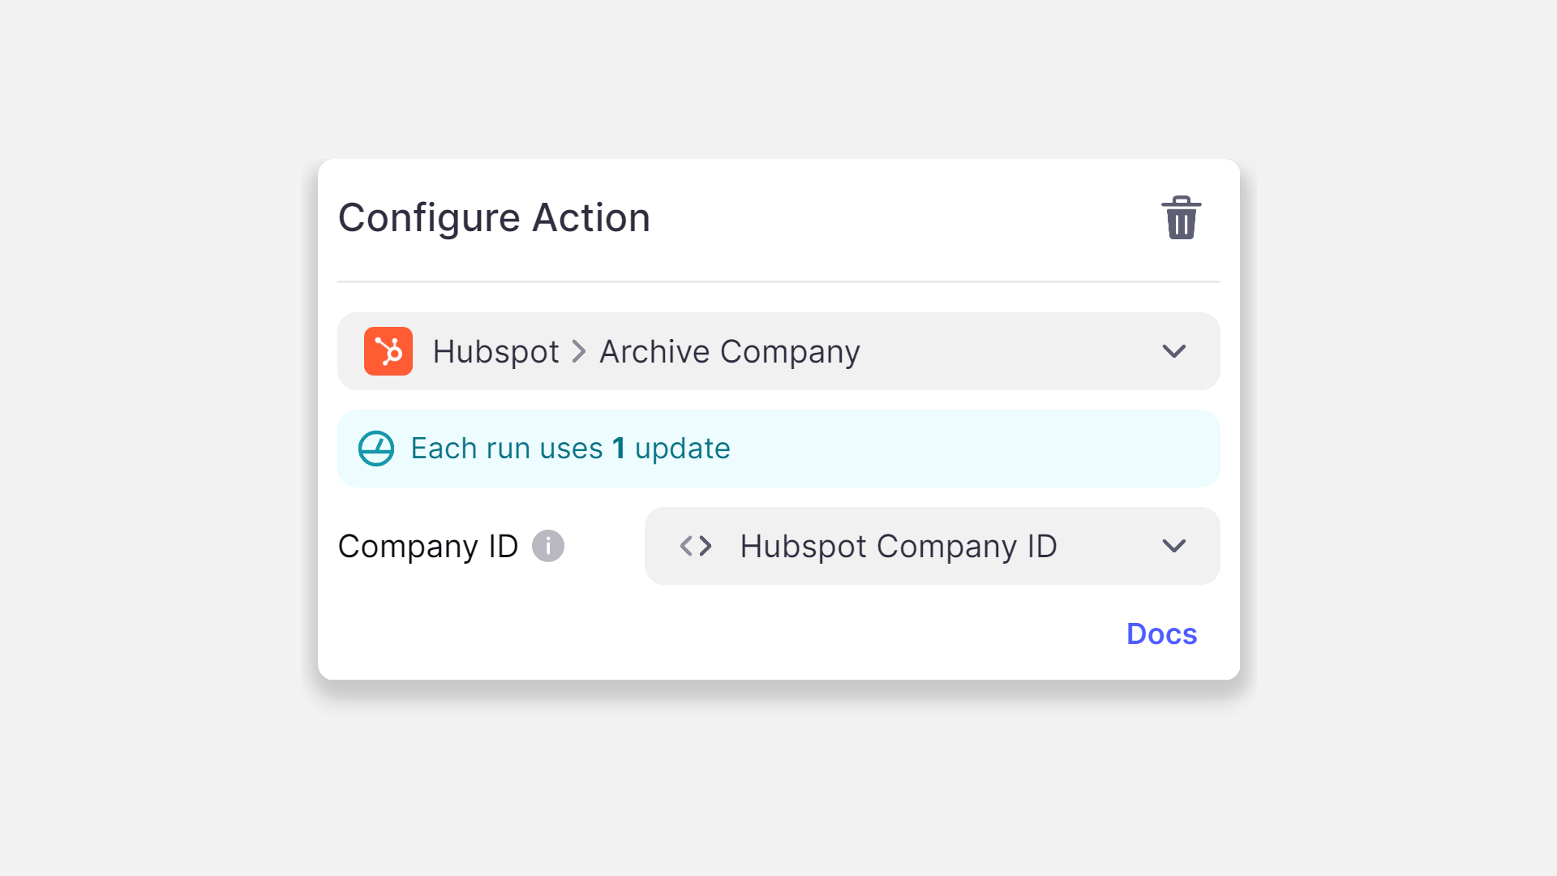Click the bold '1' in usage notice
The image size is (1557, 876).
pyautogui.click(x=619, y=449)
